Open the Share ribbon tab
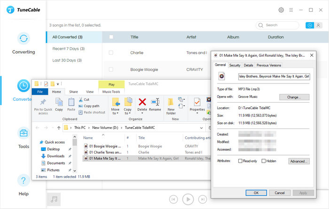 pyautogui.click(x=73, y=92)
